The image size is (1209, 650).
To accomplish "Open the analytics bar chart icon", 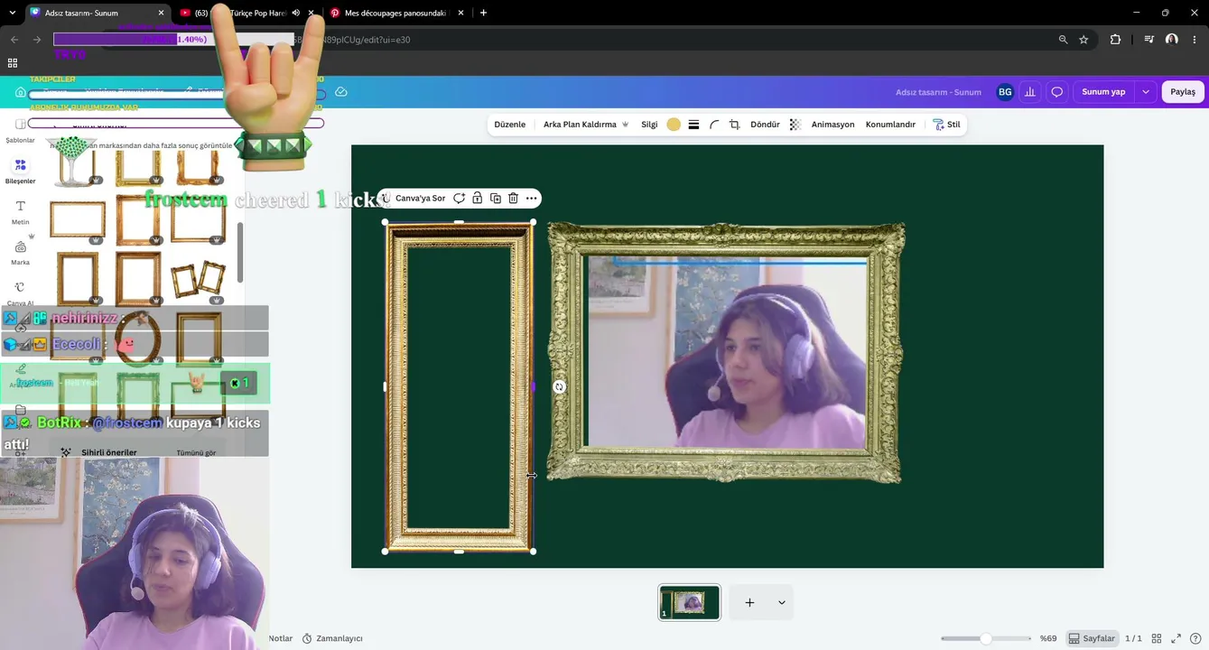I will click(x=1030, y=92).
